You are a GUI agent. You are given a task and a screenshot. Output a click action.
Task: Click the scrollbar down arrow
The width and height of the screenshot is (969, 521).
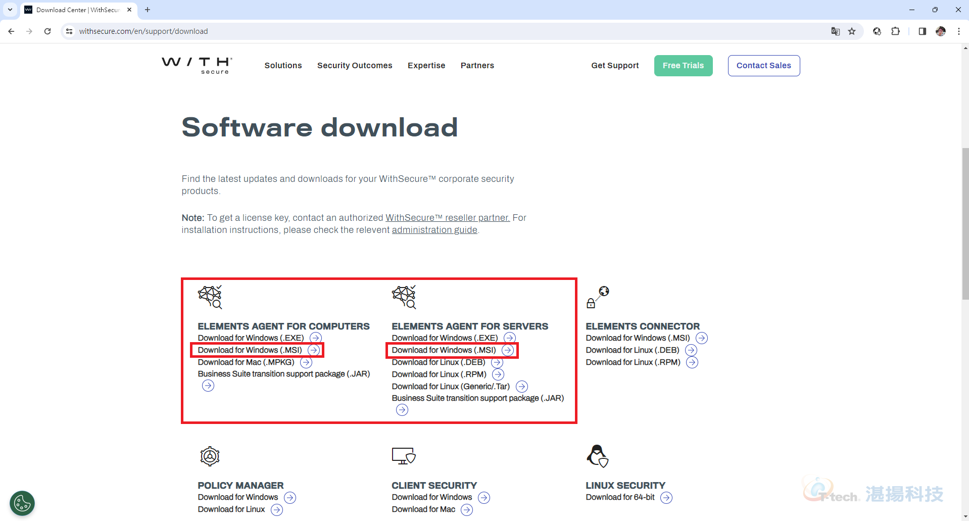coord(965,517)
